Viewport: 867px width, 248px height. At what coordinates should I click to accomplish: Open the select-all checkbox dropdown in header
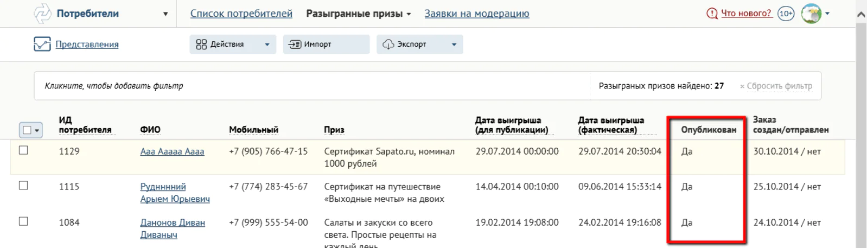(37, 130)
